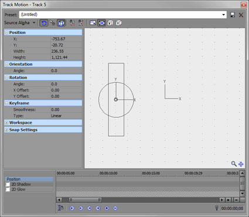Zoom out timeline with minus button
249x217 pixels.
[236, 200]
